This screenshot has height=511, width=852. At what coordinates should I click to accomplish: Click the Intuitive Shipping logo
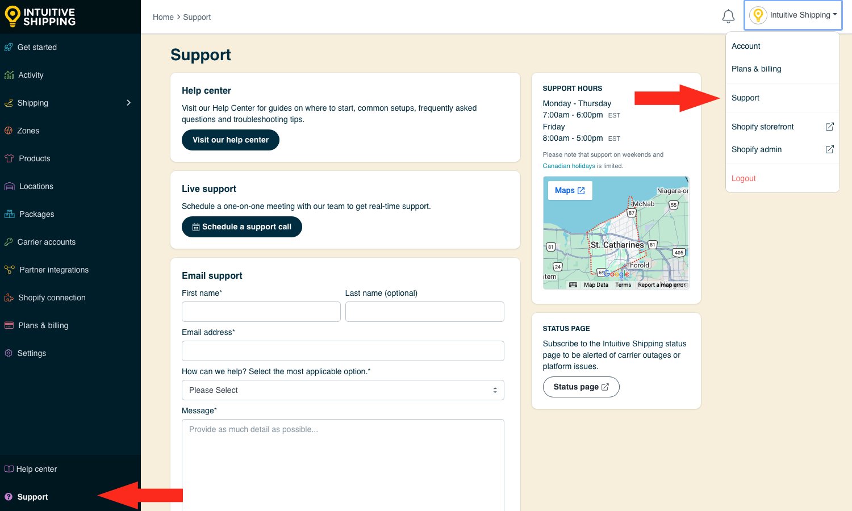point(40,16)
